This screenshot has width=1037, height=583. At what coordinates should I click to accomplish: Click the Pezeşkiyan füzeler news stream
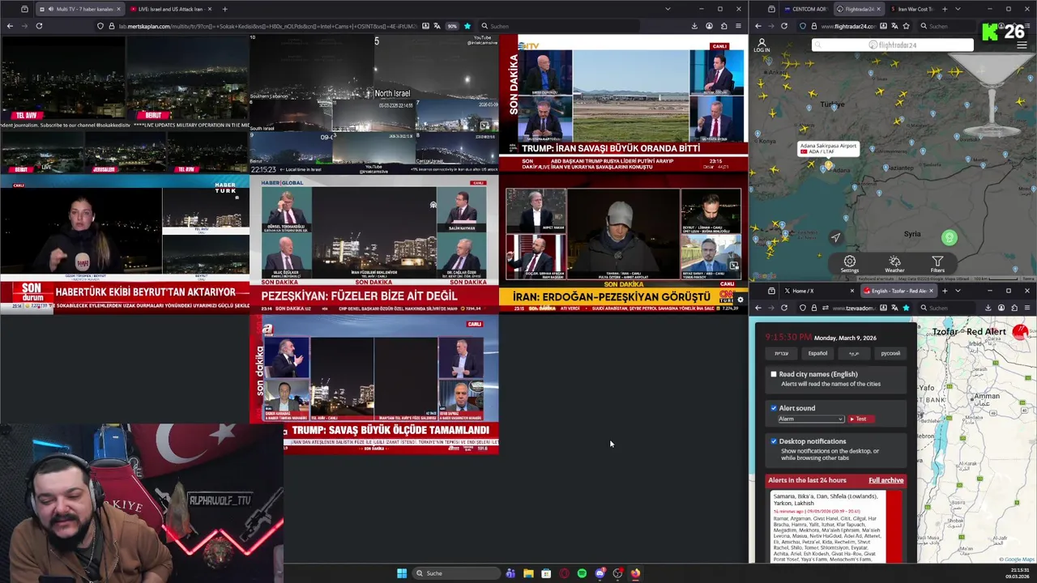(373, 244)
